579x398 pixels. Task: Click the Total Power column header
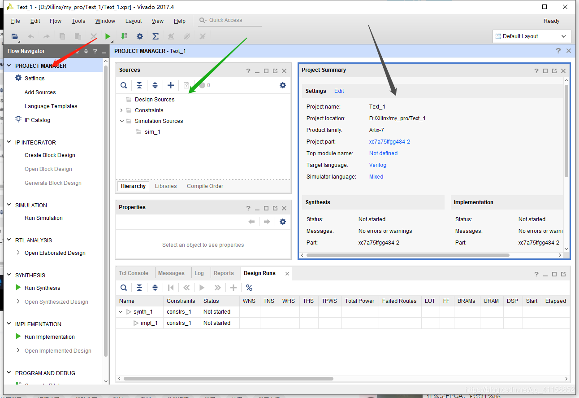(359, 301)
